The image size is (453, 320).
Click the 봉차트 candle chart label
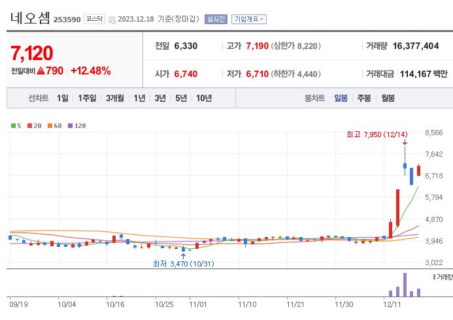pyautogui.click(x=314, y=99)
